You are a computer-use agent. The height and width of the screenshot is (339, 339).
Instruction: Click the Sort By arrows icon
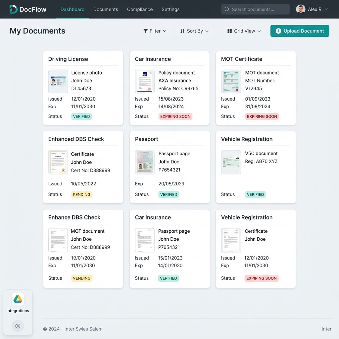pos(182,31)
